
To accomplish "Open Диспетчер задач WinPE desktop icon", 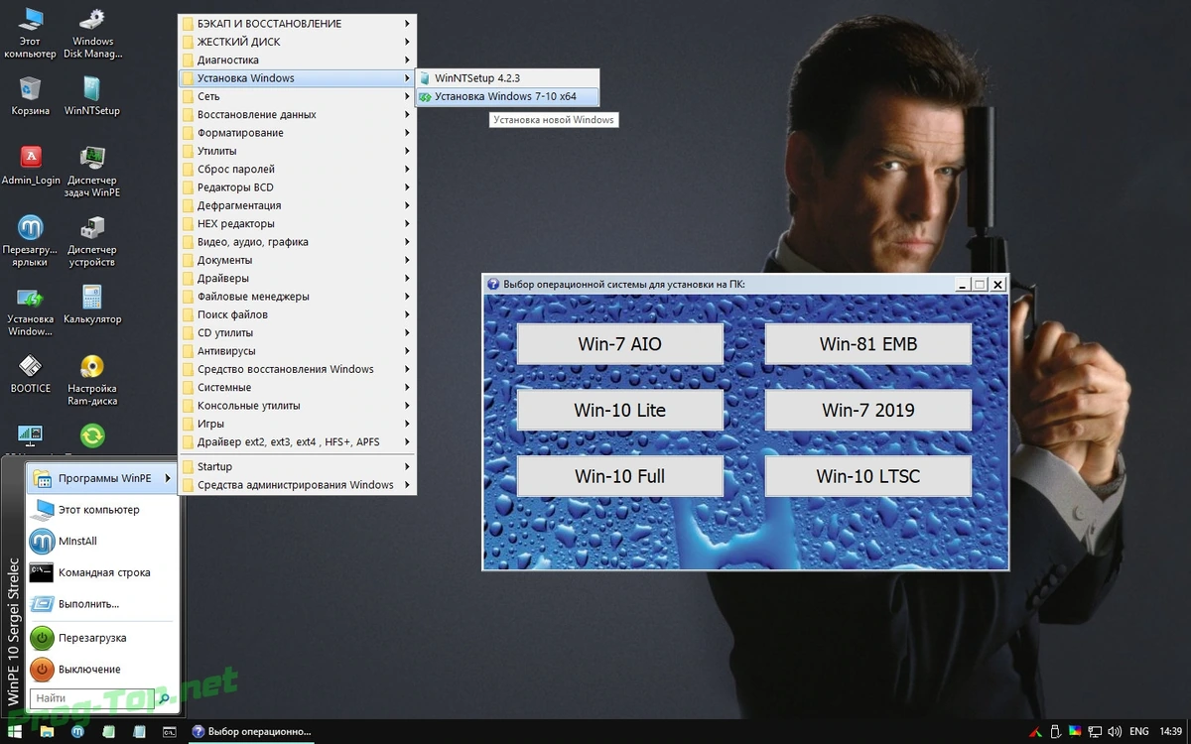I will pos(92,172).
